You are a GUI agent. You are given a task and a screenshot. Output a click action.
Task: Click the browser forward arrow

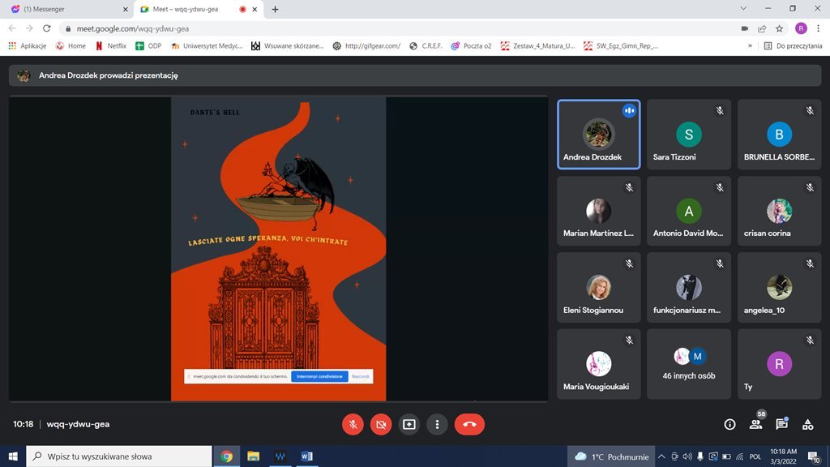point(29,28)
